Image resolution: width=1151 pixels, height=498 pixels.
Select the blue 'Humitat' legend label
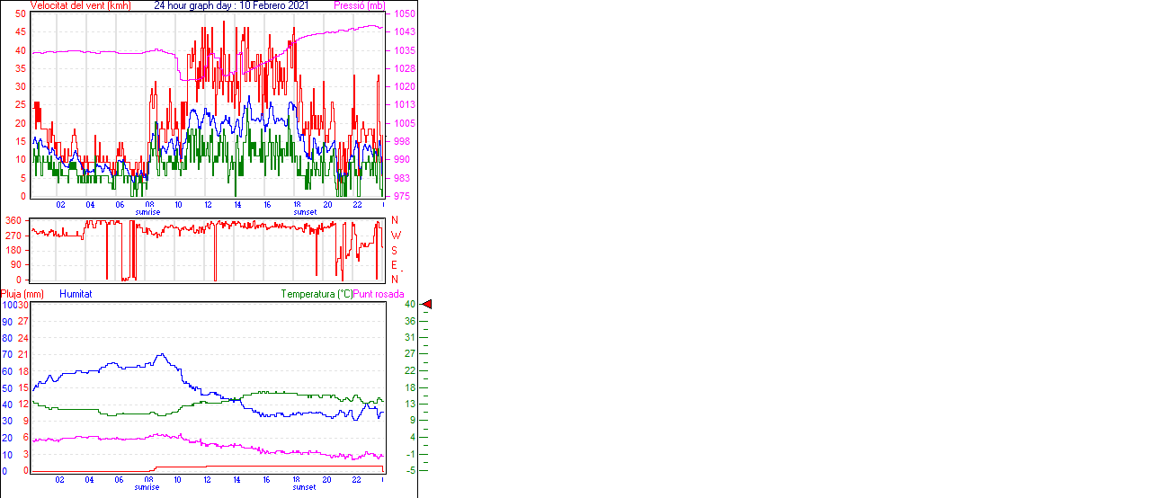76,294
